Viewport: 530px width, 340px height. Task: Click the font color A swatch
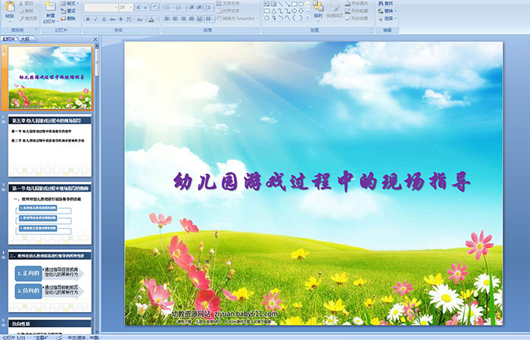(x=151, y=19)
